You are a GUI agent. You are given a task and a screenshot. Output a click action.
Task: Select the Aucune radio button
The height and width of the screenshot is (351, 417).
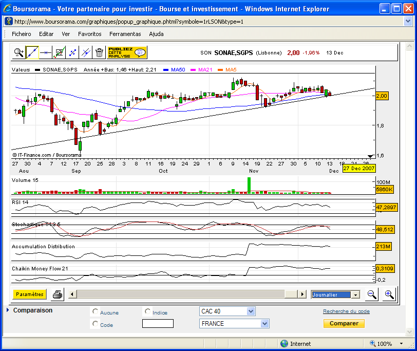(x=95, y=311)
